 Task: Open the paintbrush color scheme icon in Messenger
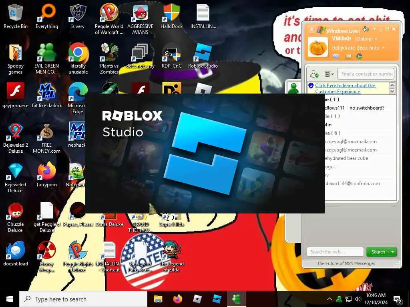366,29
